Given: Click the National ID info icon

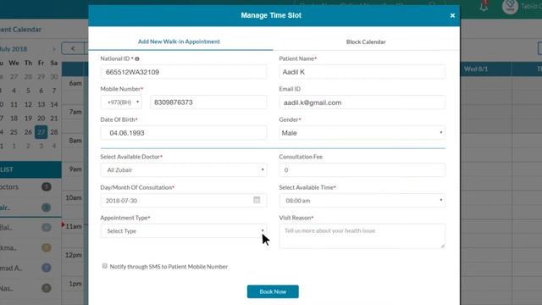Looking at the screenshot, I should 137,58.
